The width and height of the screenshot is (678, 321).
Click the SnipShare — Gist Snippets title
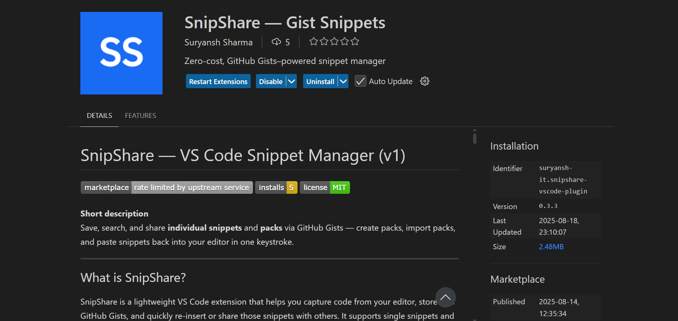(x=285, y=23)
